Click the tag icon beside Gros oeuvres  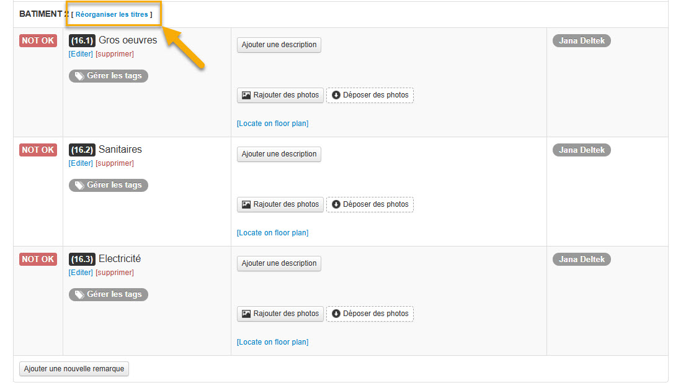pos(79,76)
